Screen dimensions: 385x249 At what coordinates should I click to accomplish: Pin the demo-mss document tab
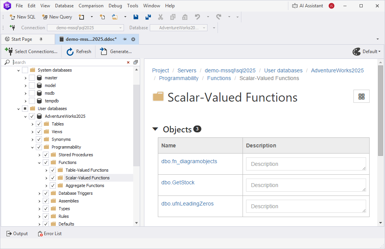pyautogui.click(x=125, y=39)
